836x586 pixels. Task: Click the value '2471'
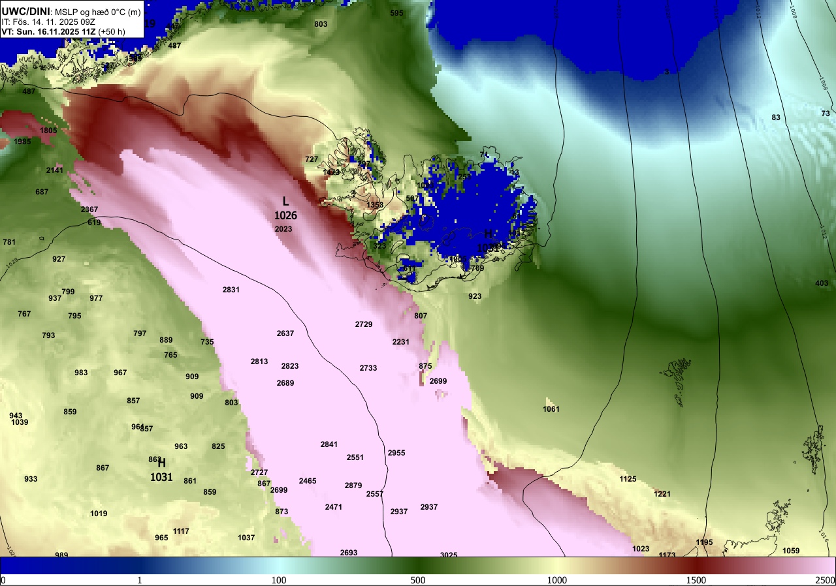pos(334,507)
